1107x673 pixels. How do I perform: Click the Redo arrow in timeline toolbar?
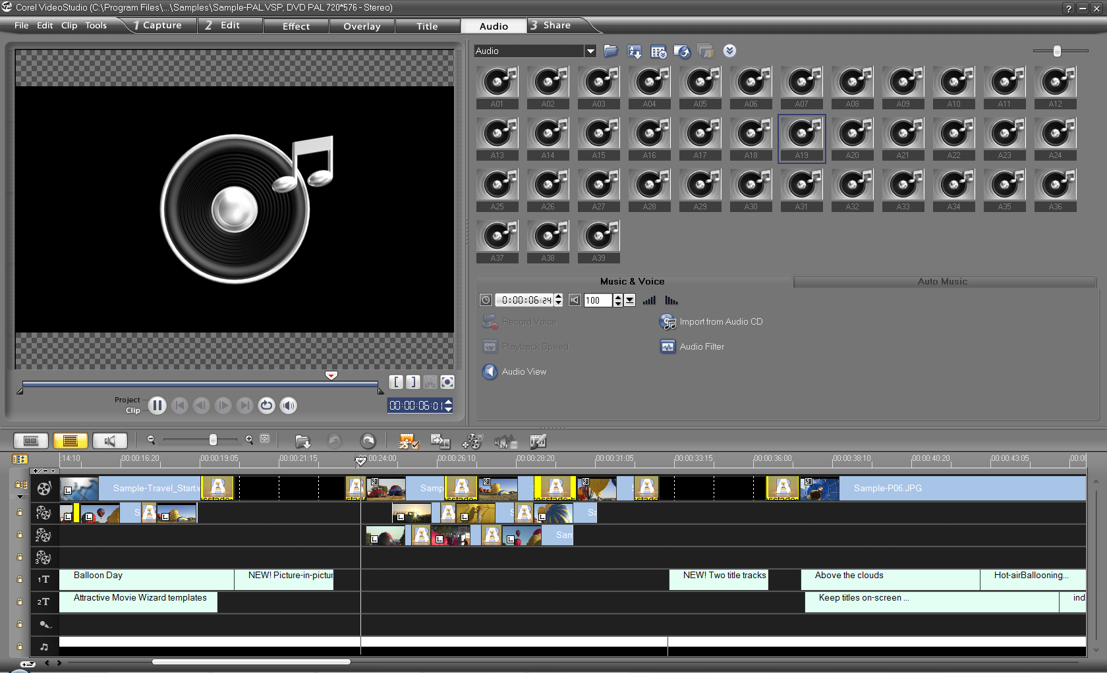pyautogui.click(x=368, y=441)
